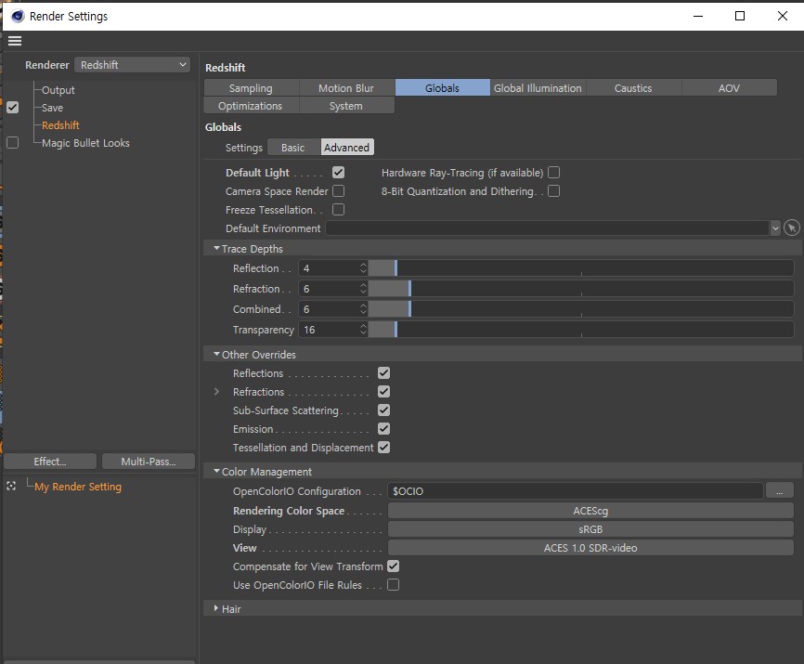Enable the Magic Bullet Looks checkbox
Image resolution: width=804 pixels, height=664 pixels.
pyautogui.click(x=12, y=143)
